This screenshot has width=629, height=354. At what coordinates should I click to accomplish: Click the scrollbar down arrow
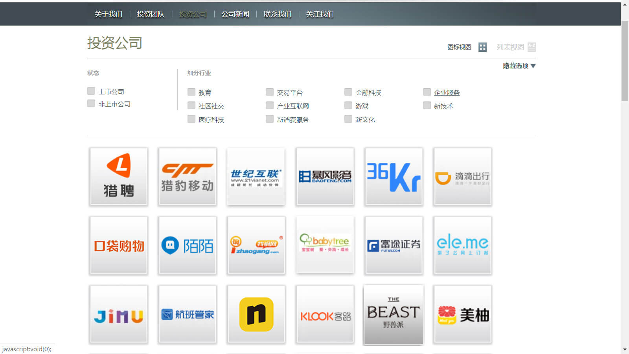point(625,349)
